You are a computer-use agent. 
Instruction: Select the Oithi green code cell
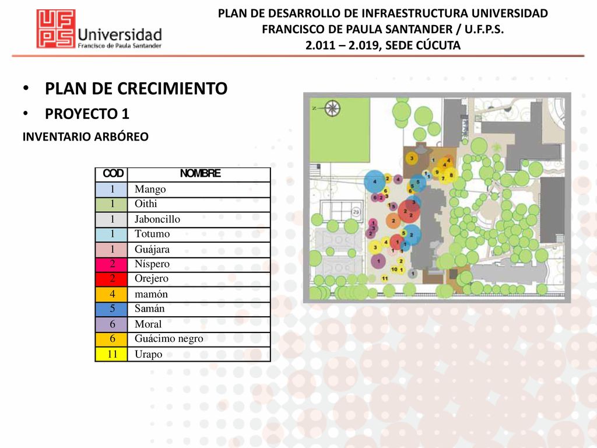(x=111, y=204)
